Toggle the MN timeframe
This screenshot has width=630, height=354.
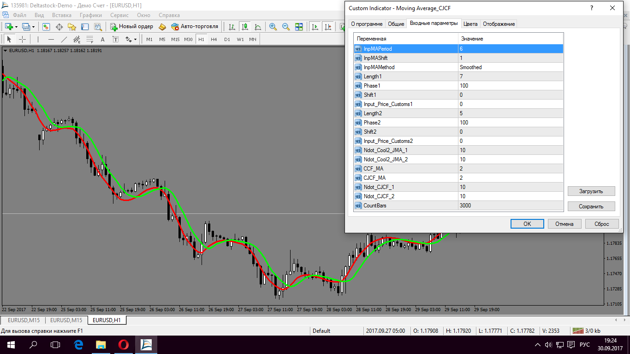click(x=253, y=39)
